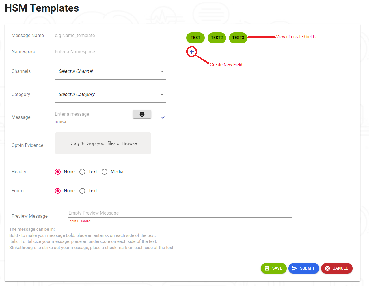Screen dimensions: 369x286
Task: Select Text radio for Header
Action: click(83, 172)
